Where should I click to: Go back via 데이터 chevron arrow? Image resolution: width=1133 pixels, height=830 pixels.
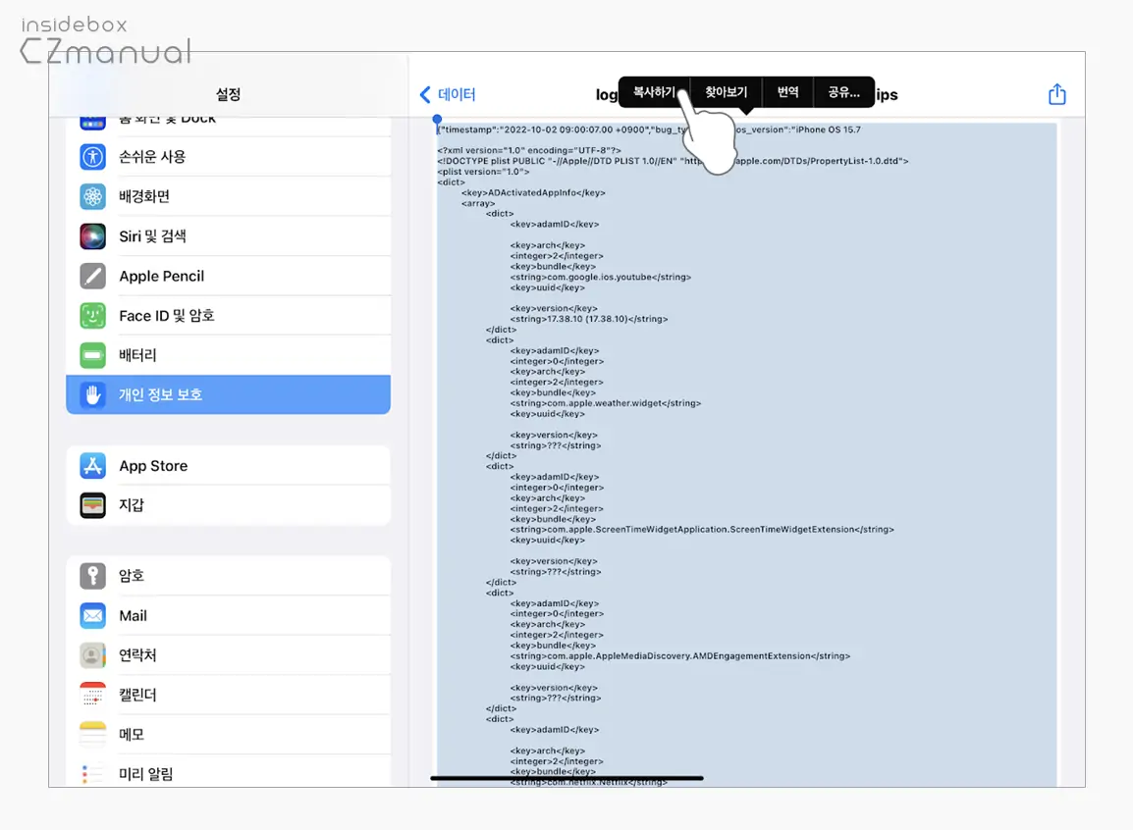pyautogui.click(x=425, y=94)
